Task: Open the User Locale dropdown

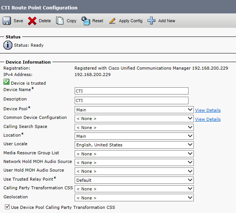Action: [134, 145]
